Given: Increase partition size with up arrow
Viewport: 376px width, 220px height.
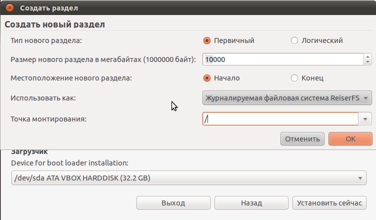Looking at the screenshot, I should coord(367,56).
